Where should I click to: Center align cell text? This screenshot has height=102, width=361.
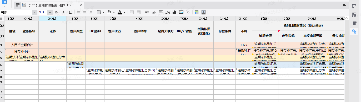[85, 12]
